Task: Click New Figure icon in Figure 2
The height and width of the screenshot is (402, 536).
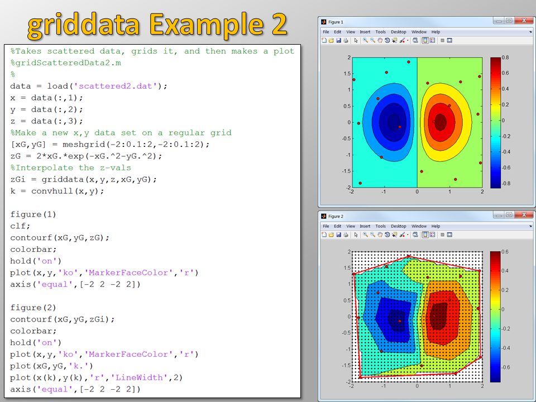Action: (324, 235)
